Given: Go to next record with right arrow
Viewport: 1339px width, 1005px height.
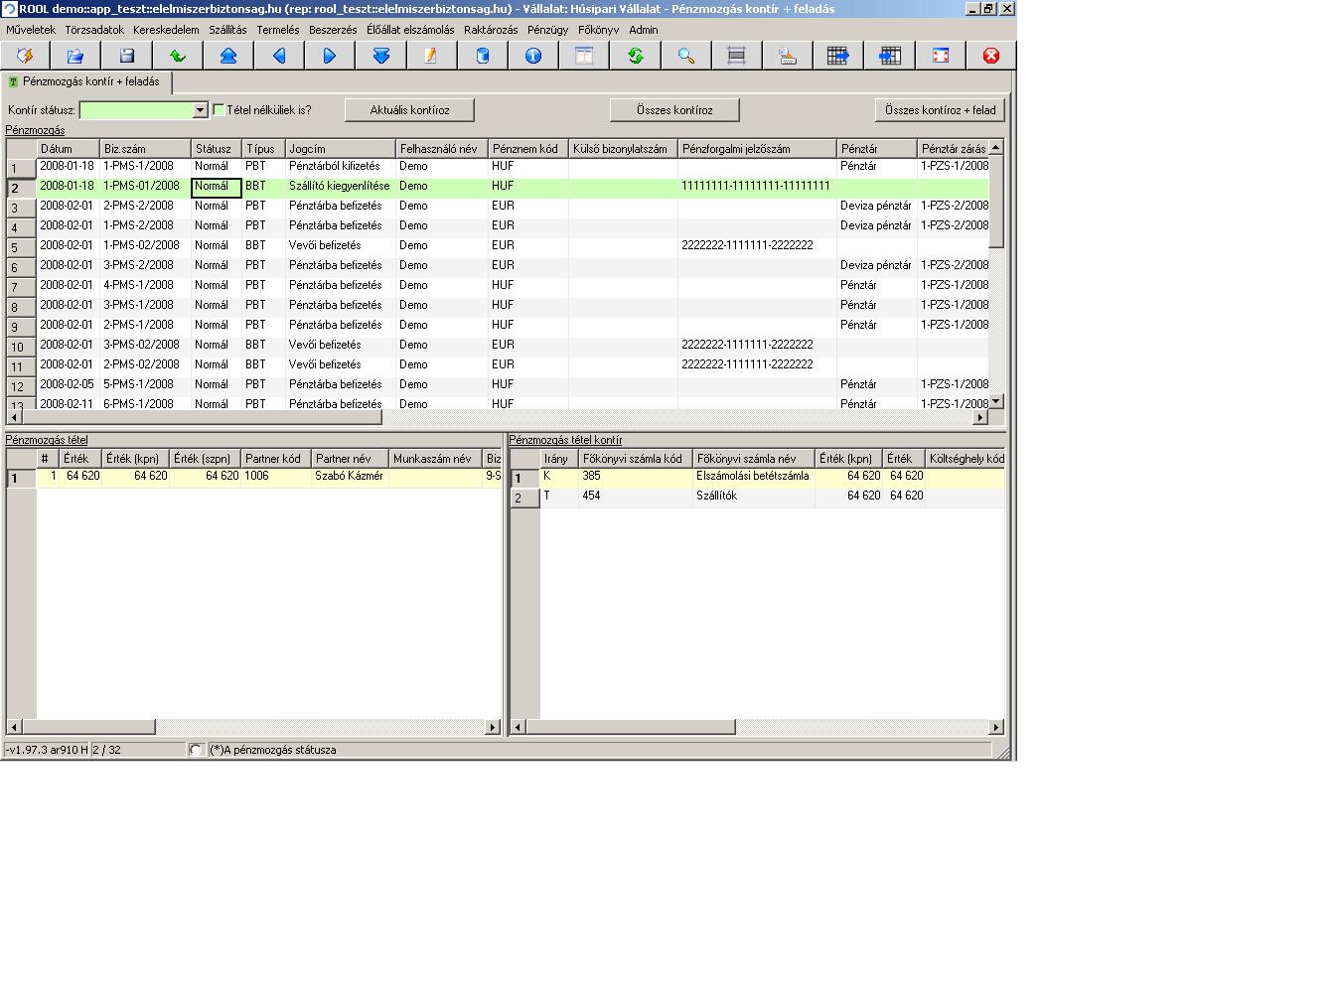Looking at the screenshot, I should coord(330,56).
